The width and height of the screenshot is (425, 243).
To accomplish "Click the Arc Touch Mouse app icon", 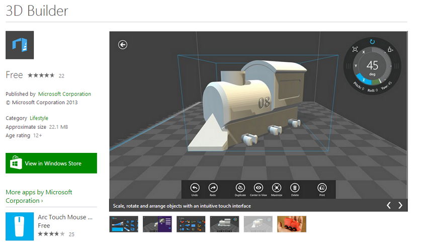I will (20, 226).
